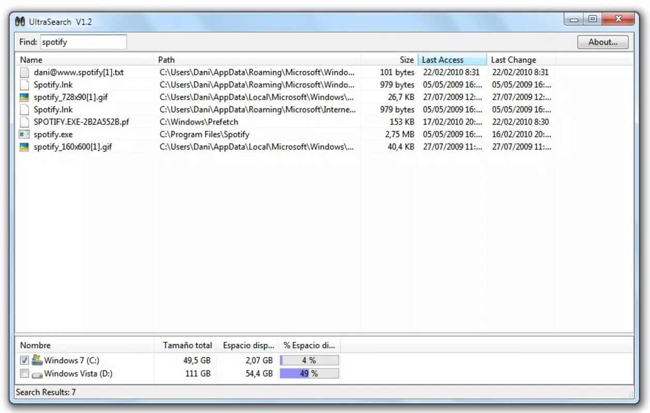
Task: Click the 153 KB size cell
Action: click(402, 122)
